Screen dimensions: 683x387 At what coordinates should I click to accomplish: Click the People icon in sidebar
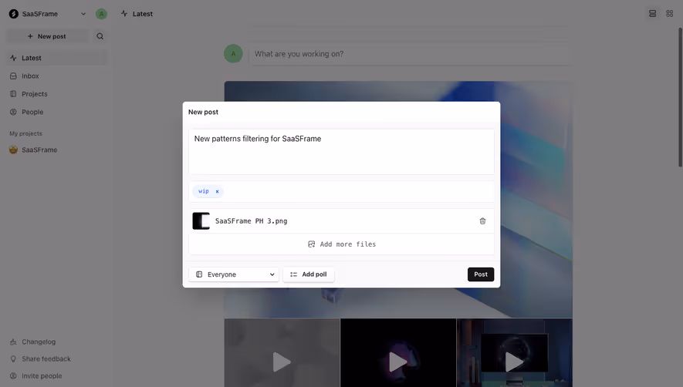click(13, 112)
